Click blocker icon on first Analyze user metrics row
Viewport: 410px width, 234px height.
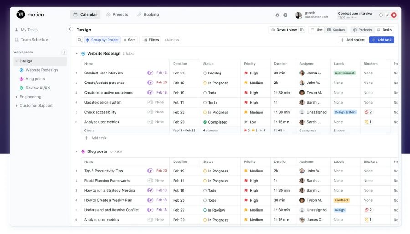[x=367, y=122]
